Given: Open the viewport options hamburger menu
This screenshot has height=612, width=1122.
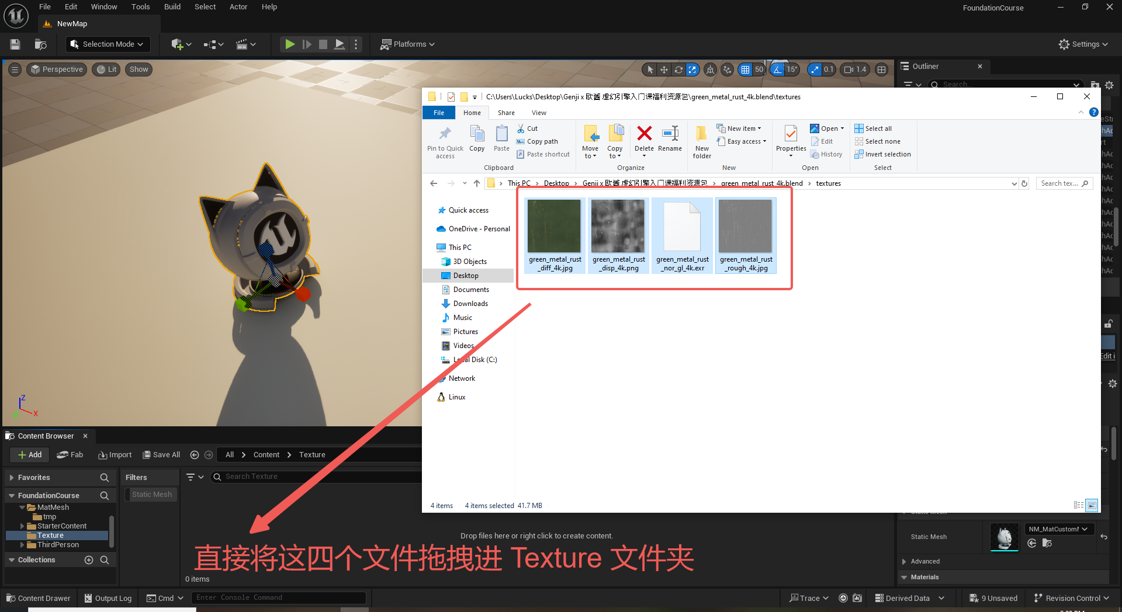Looking at the screenshot, I should 15,69.
